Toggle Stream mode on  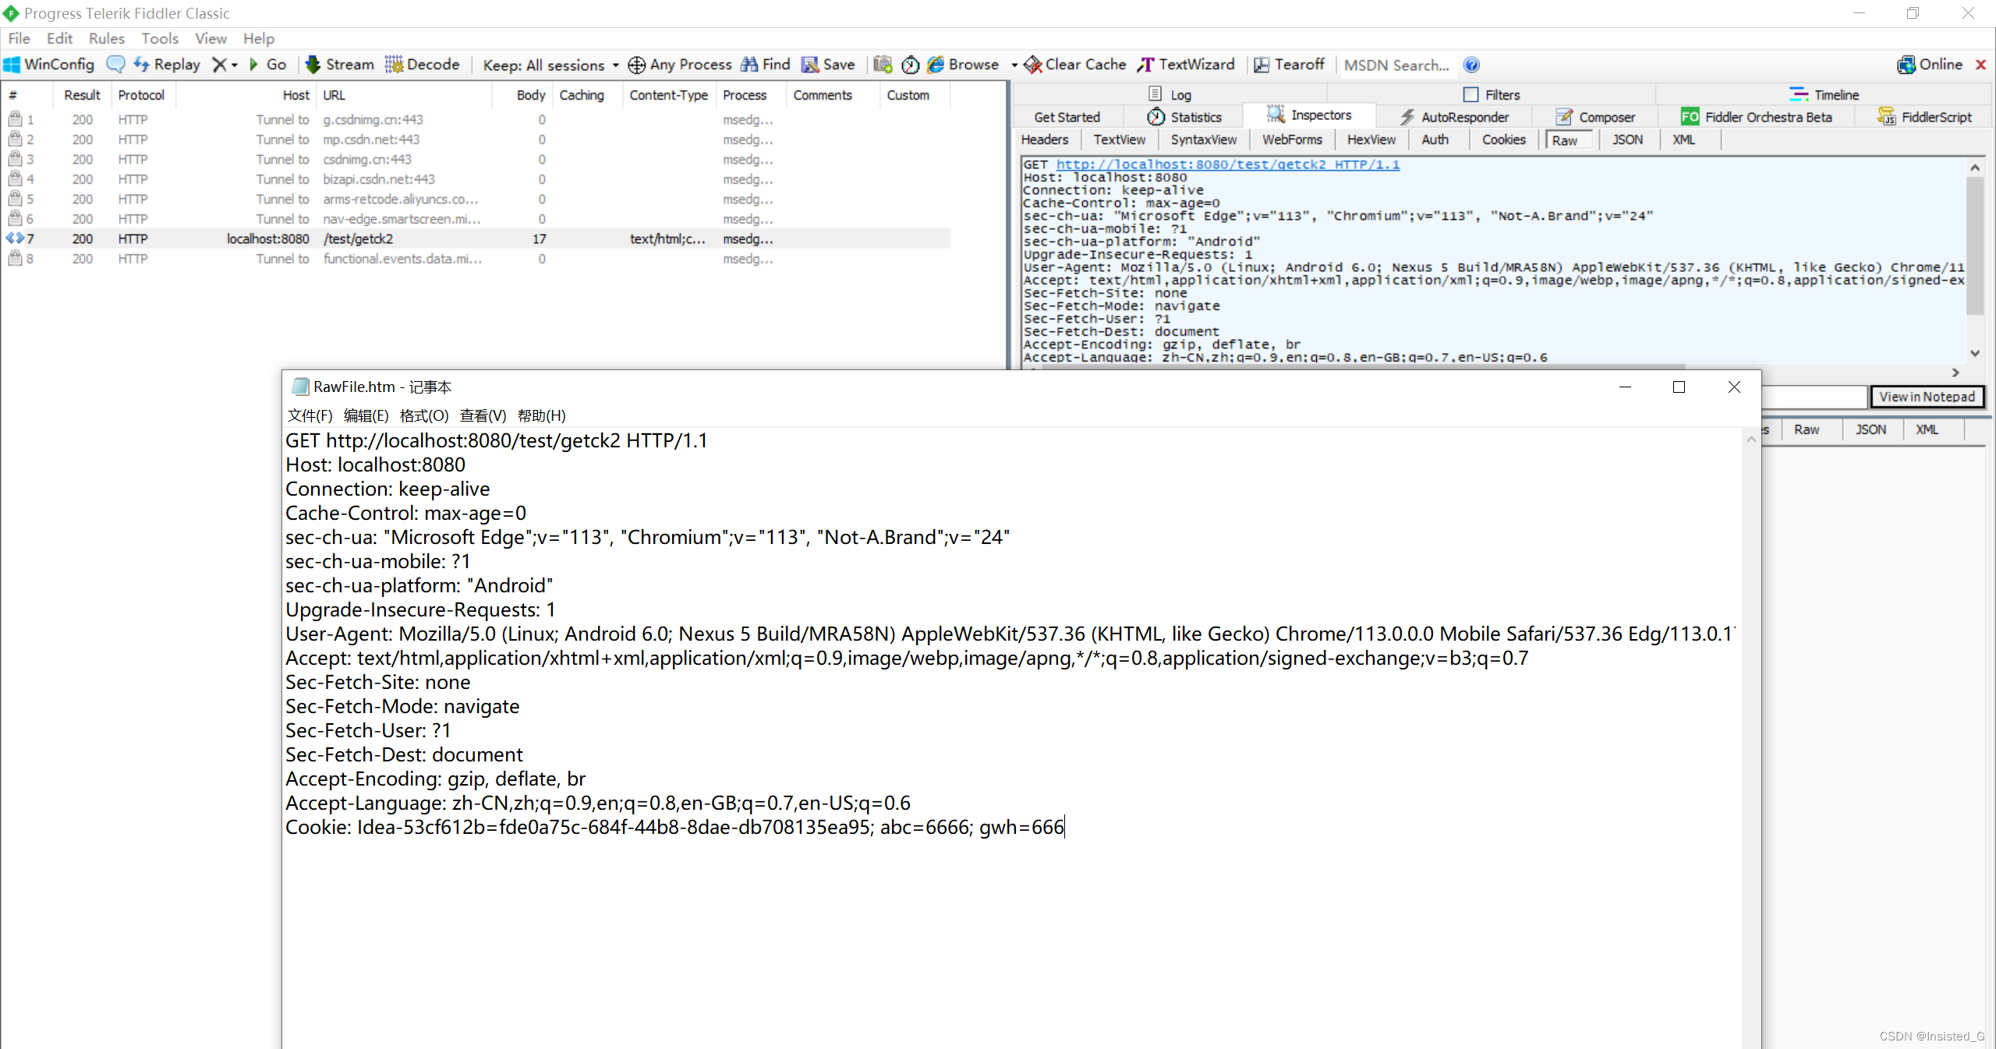[313, 65]
